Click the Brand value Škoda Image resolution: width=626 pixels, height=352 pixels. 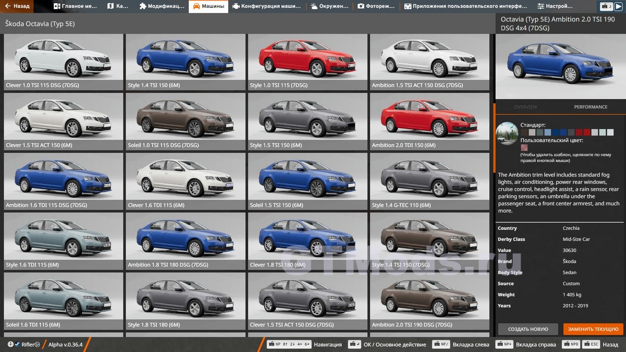(x=570, y=261)
